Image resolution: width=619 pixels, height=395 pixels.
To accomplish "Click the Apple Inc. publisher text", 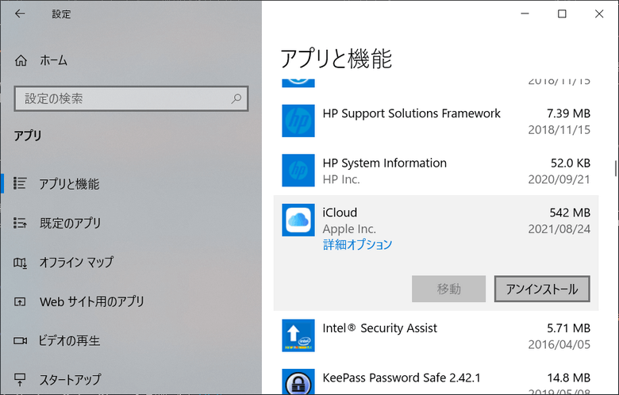I will (349, 229).
